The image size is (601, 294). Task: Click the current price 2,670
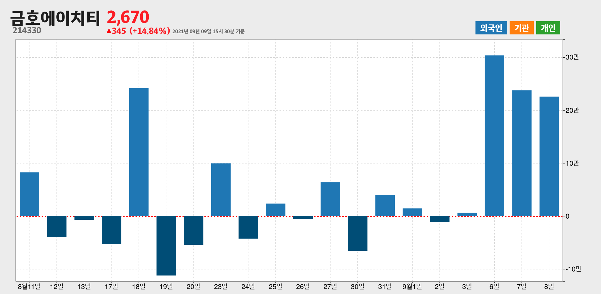(x=128, y=17)
